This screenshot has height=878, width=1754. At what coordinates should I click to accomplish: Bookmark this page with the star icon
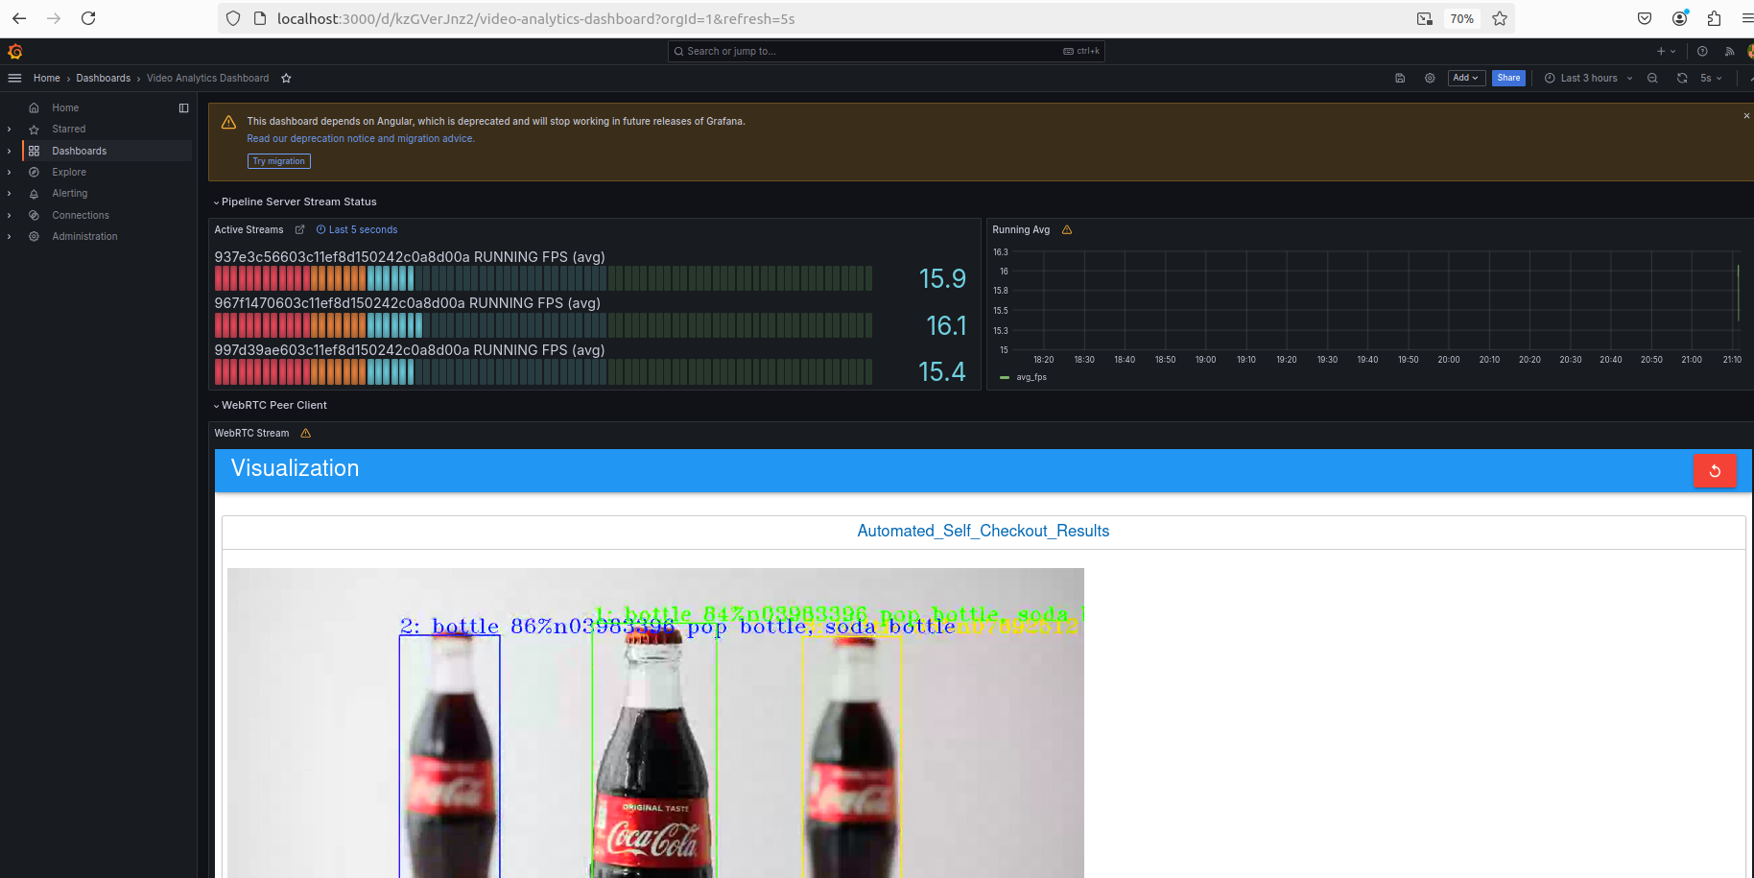click(x=1500, y=18)
